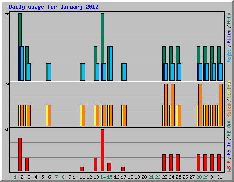
Task: Click the tall orange Sites bar for day 23
Action: click(x=166, y=105)
